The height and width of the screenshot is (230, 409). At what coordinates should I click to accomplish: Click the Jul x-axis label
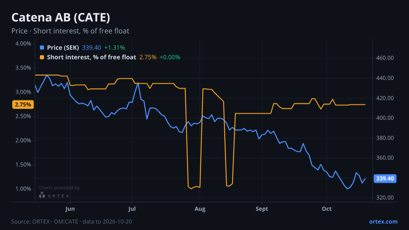(132, 209)
